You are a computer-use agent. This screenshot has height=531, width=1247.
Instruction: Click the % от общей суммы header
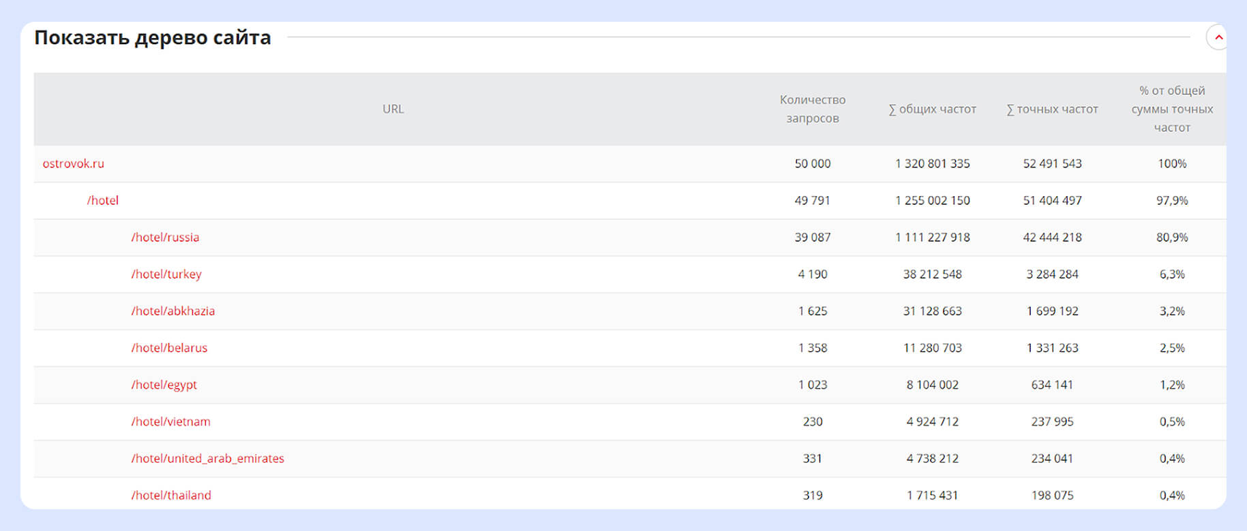click(x=1172, y=109)
